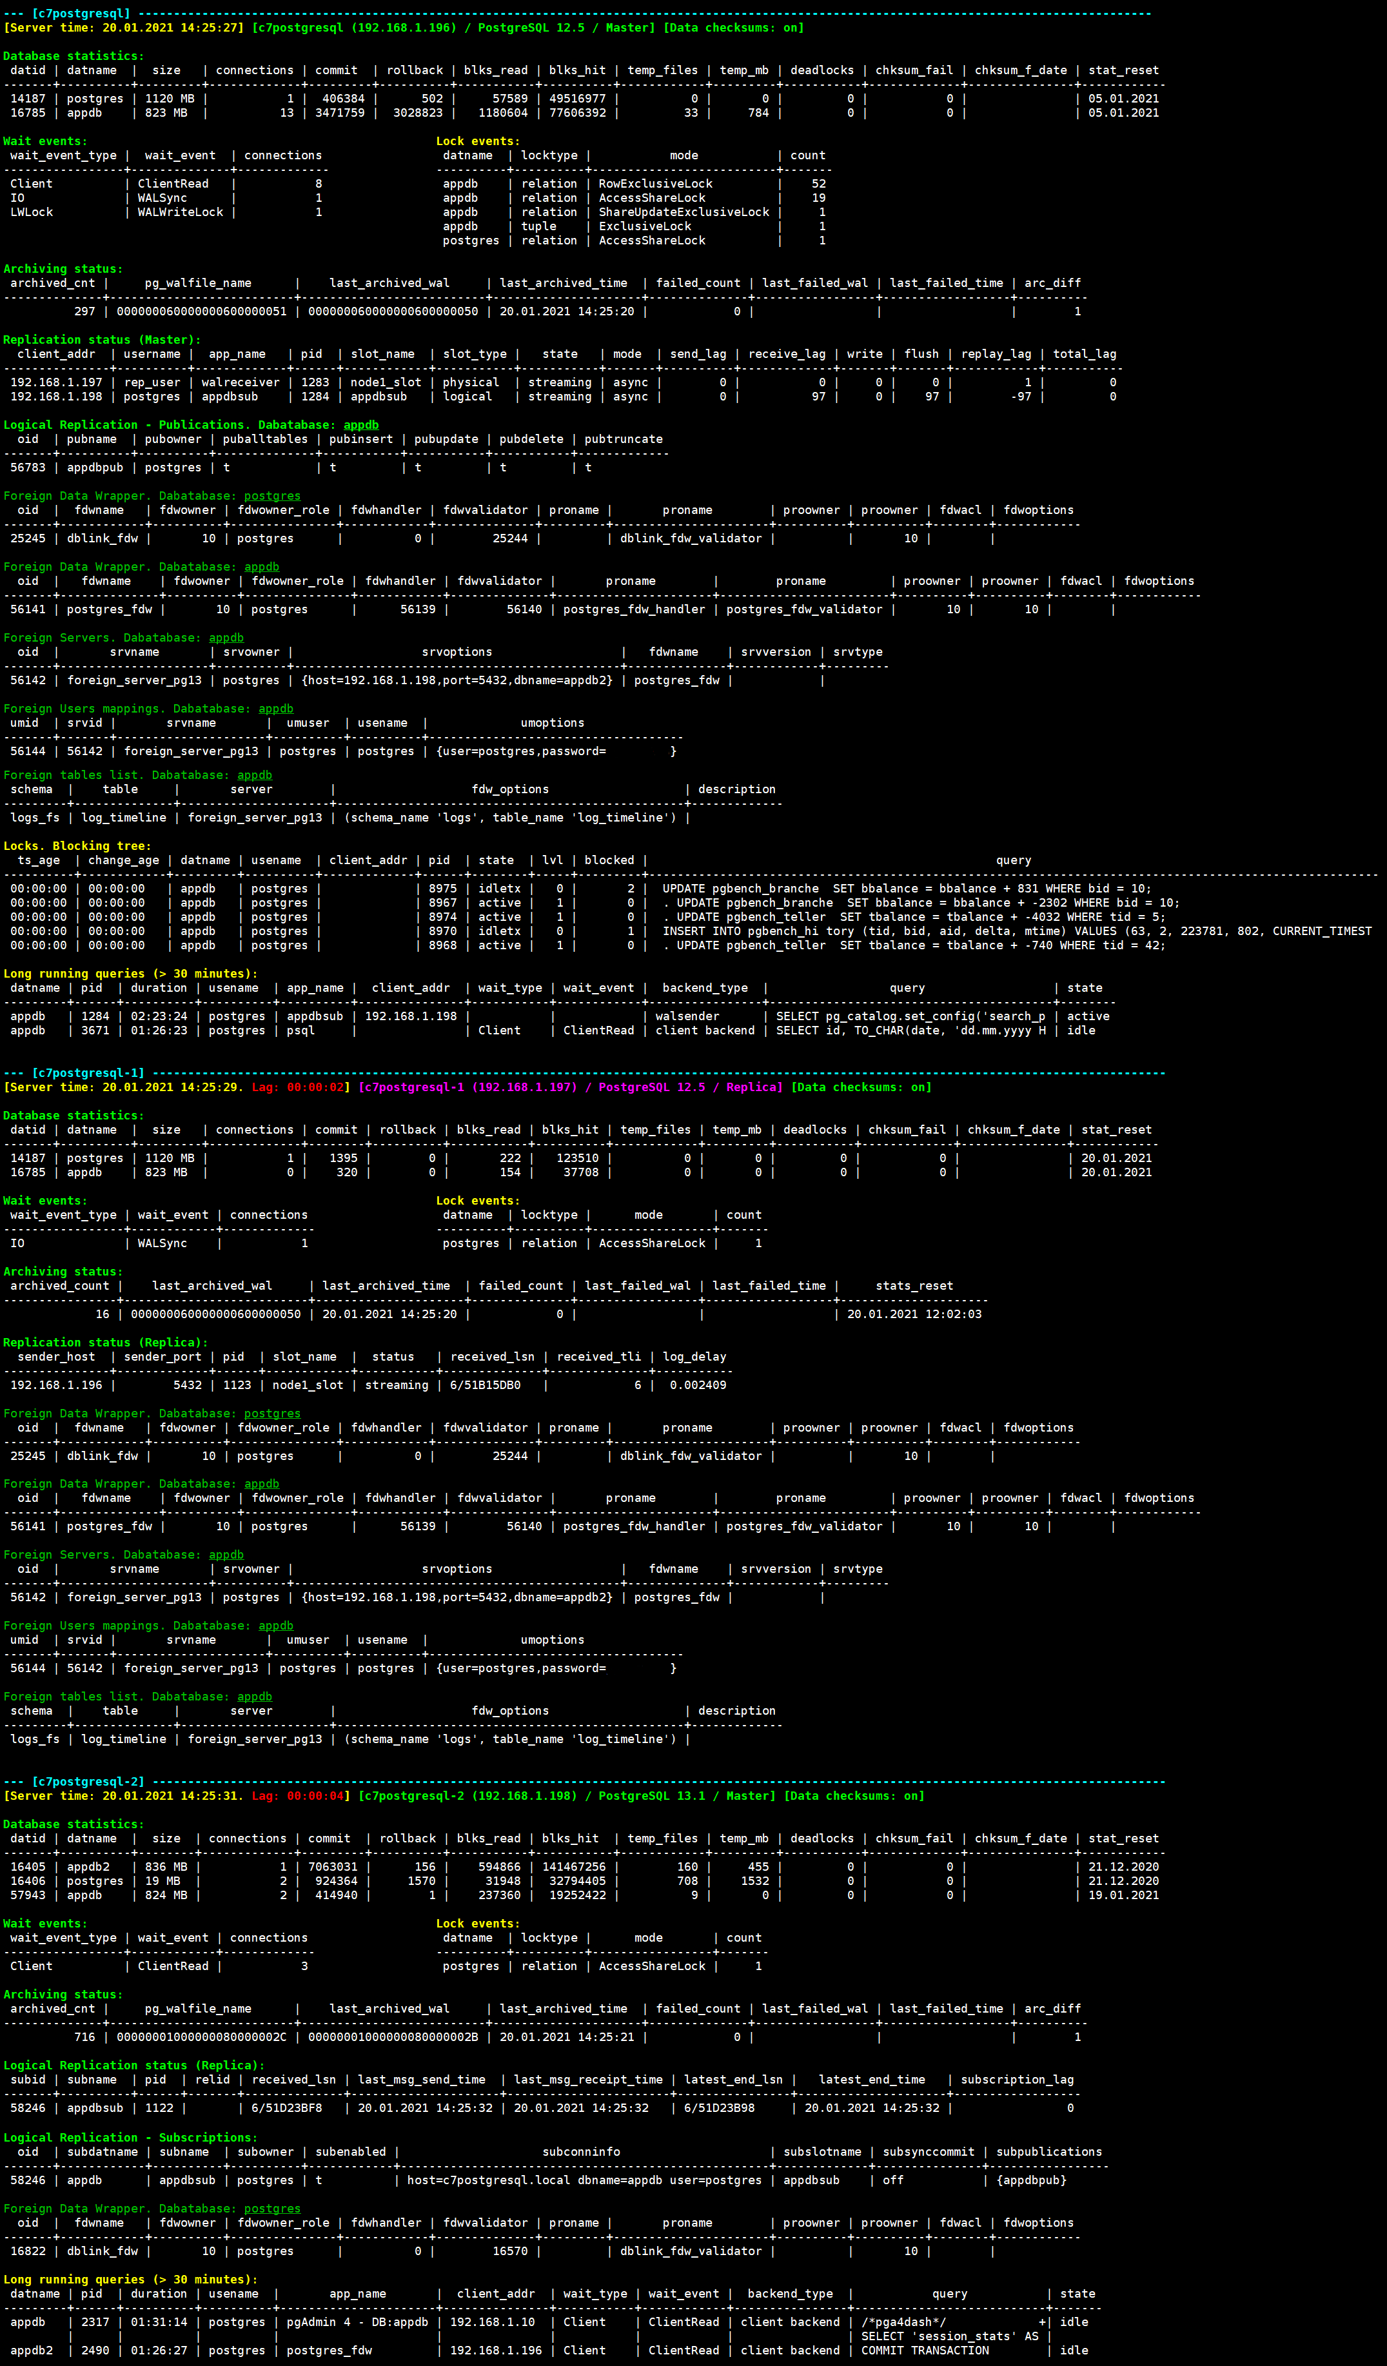Click the pgAdmin 4 - DB:appdb app name

(x=357, y=2322)
